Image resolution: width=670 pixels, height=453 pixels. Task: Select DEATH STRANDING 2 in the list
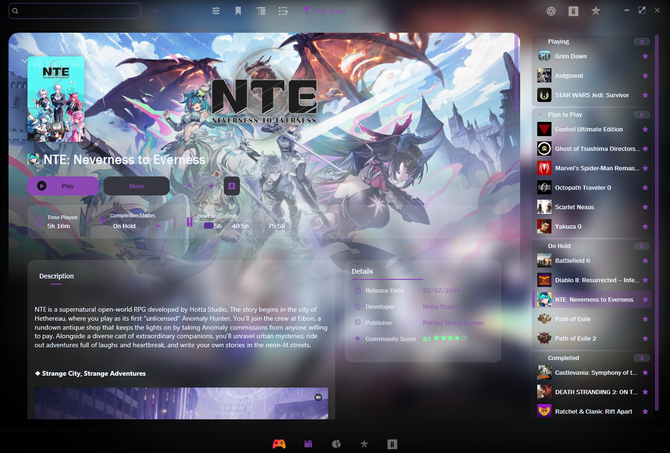pyautogui.click(x=592, y=392)
